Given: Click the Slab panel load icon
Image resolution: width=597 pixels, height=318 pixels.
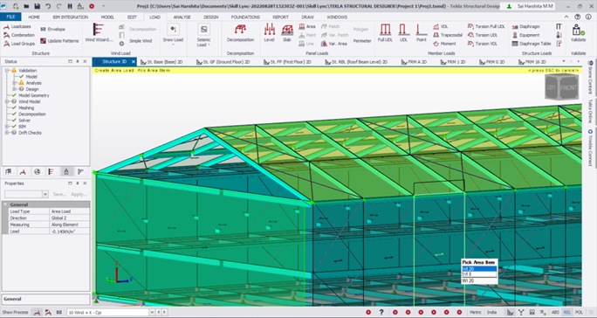Looking at the screenshot, I should pyautogui.click(x=286, y=32).
